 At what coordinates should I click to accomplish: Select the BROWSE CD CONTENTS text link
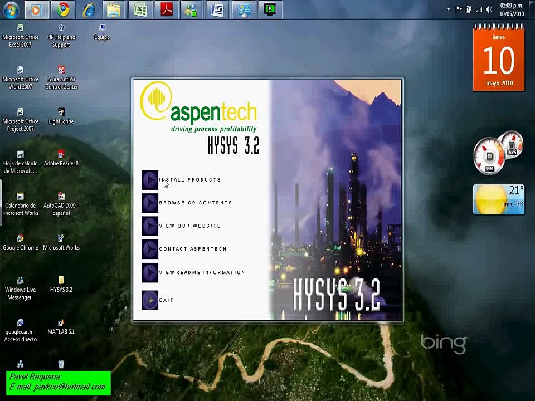tap(196, 203)
